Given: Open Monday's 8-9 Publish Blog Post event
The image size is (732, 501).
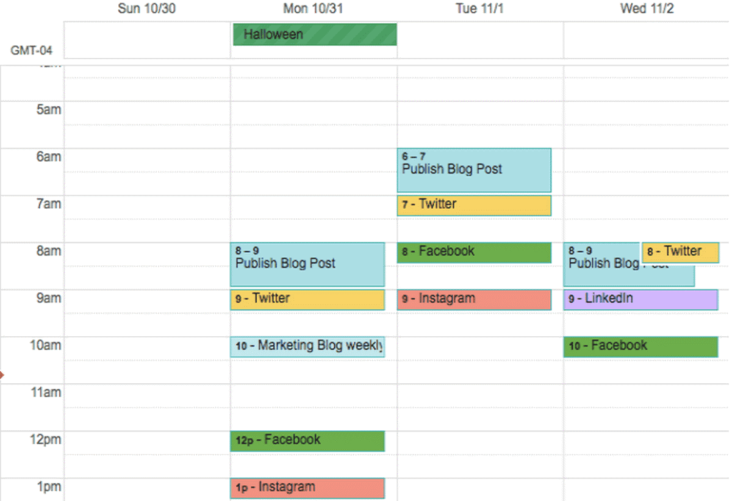Looking at the screenshot, I should [x=307, y=264].
